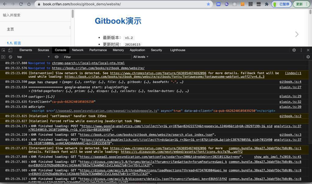Bookmark this page with the star icon
Image resolution: width=312 pixels, height=184 pixels.
(208, 4)
